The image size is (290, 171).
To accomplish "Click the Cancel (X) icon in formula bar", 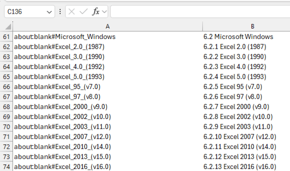I will 72,12.
